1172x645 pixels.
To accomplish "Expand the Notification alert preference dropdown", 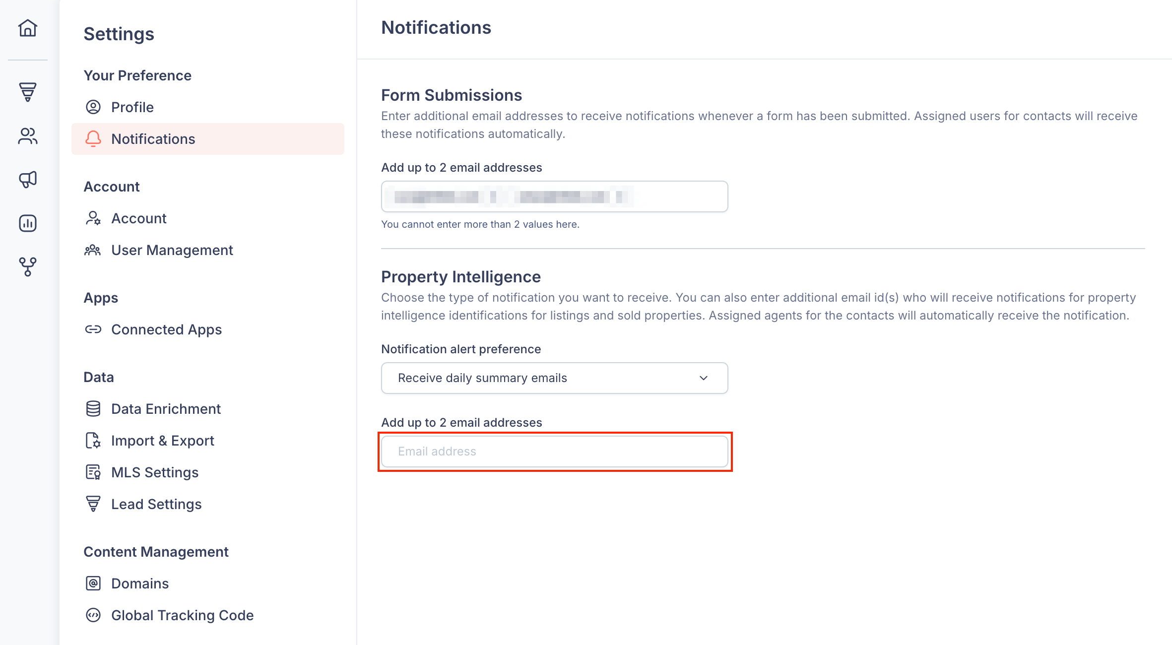I will click(x=555, y=378).
